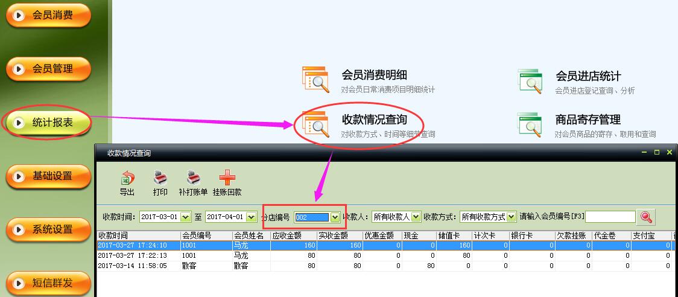Click the 支付宝 column header
Viewport: 678px width, 297px height.
[651, 235]
